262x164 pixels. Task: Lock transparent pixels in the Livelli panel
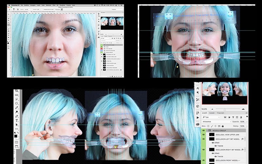point(208,126)
